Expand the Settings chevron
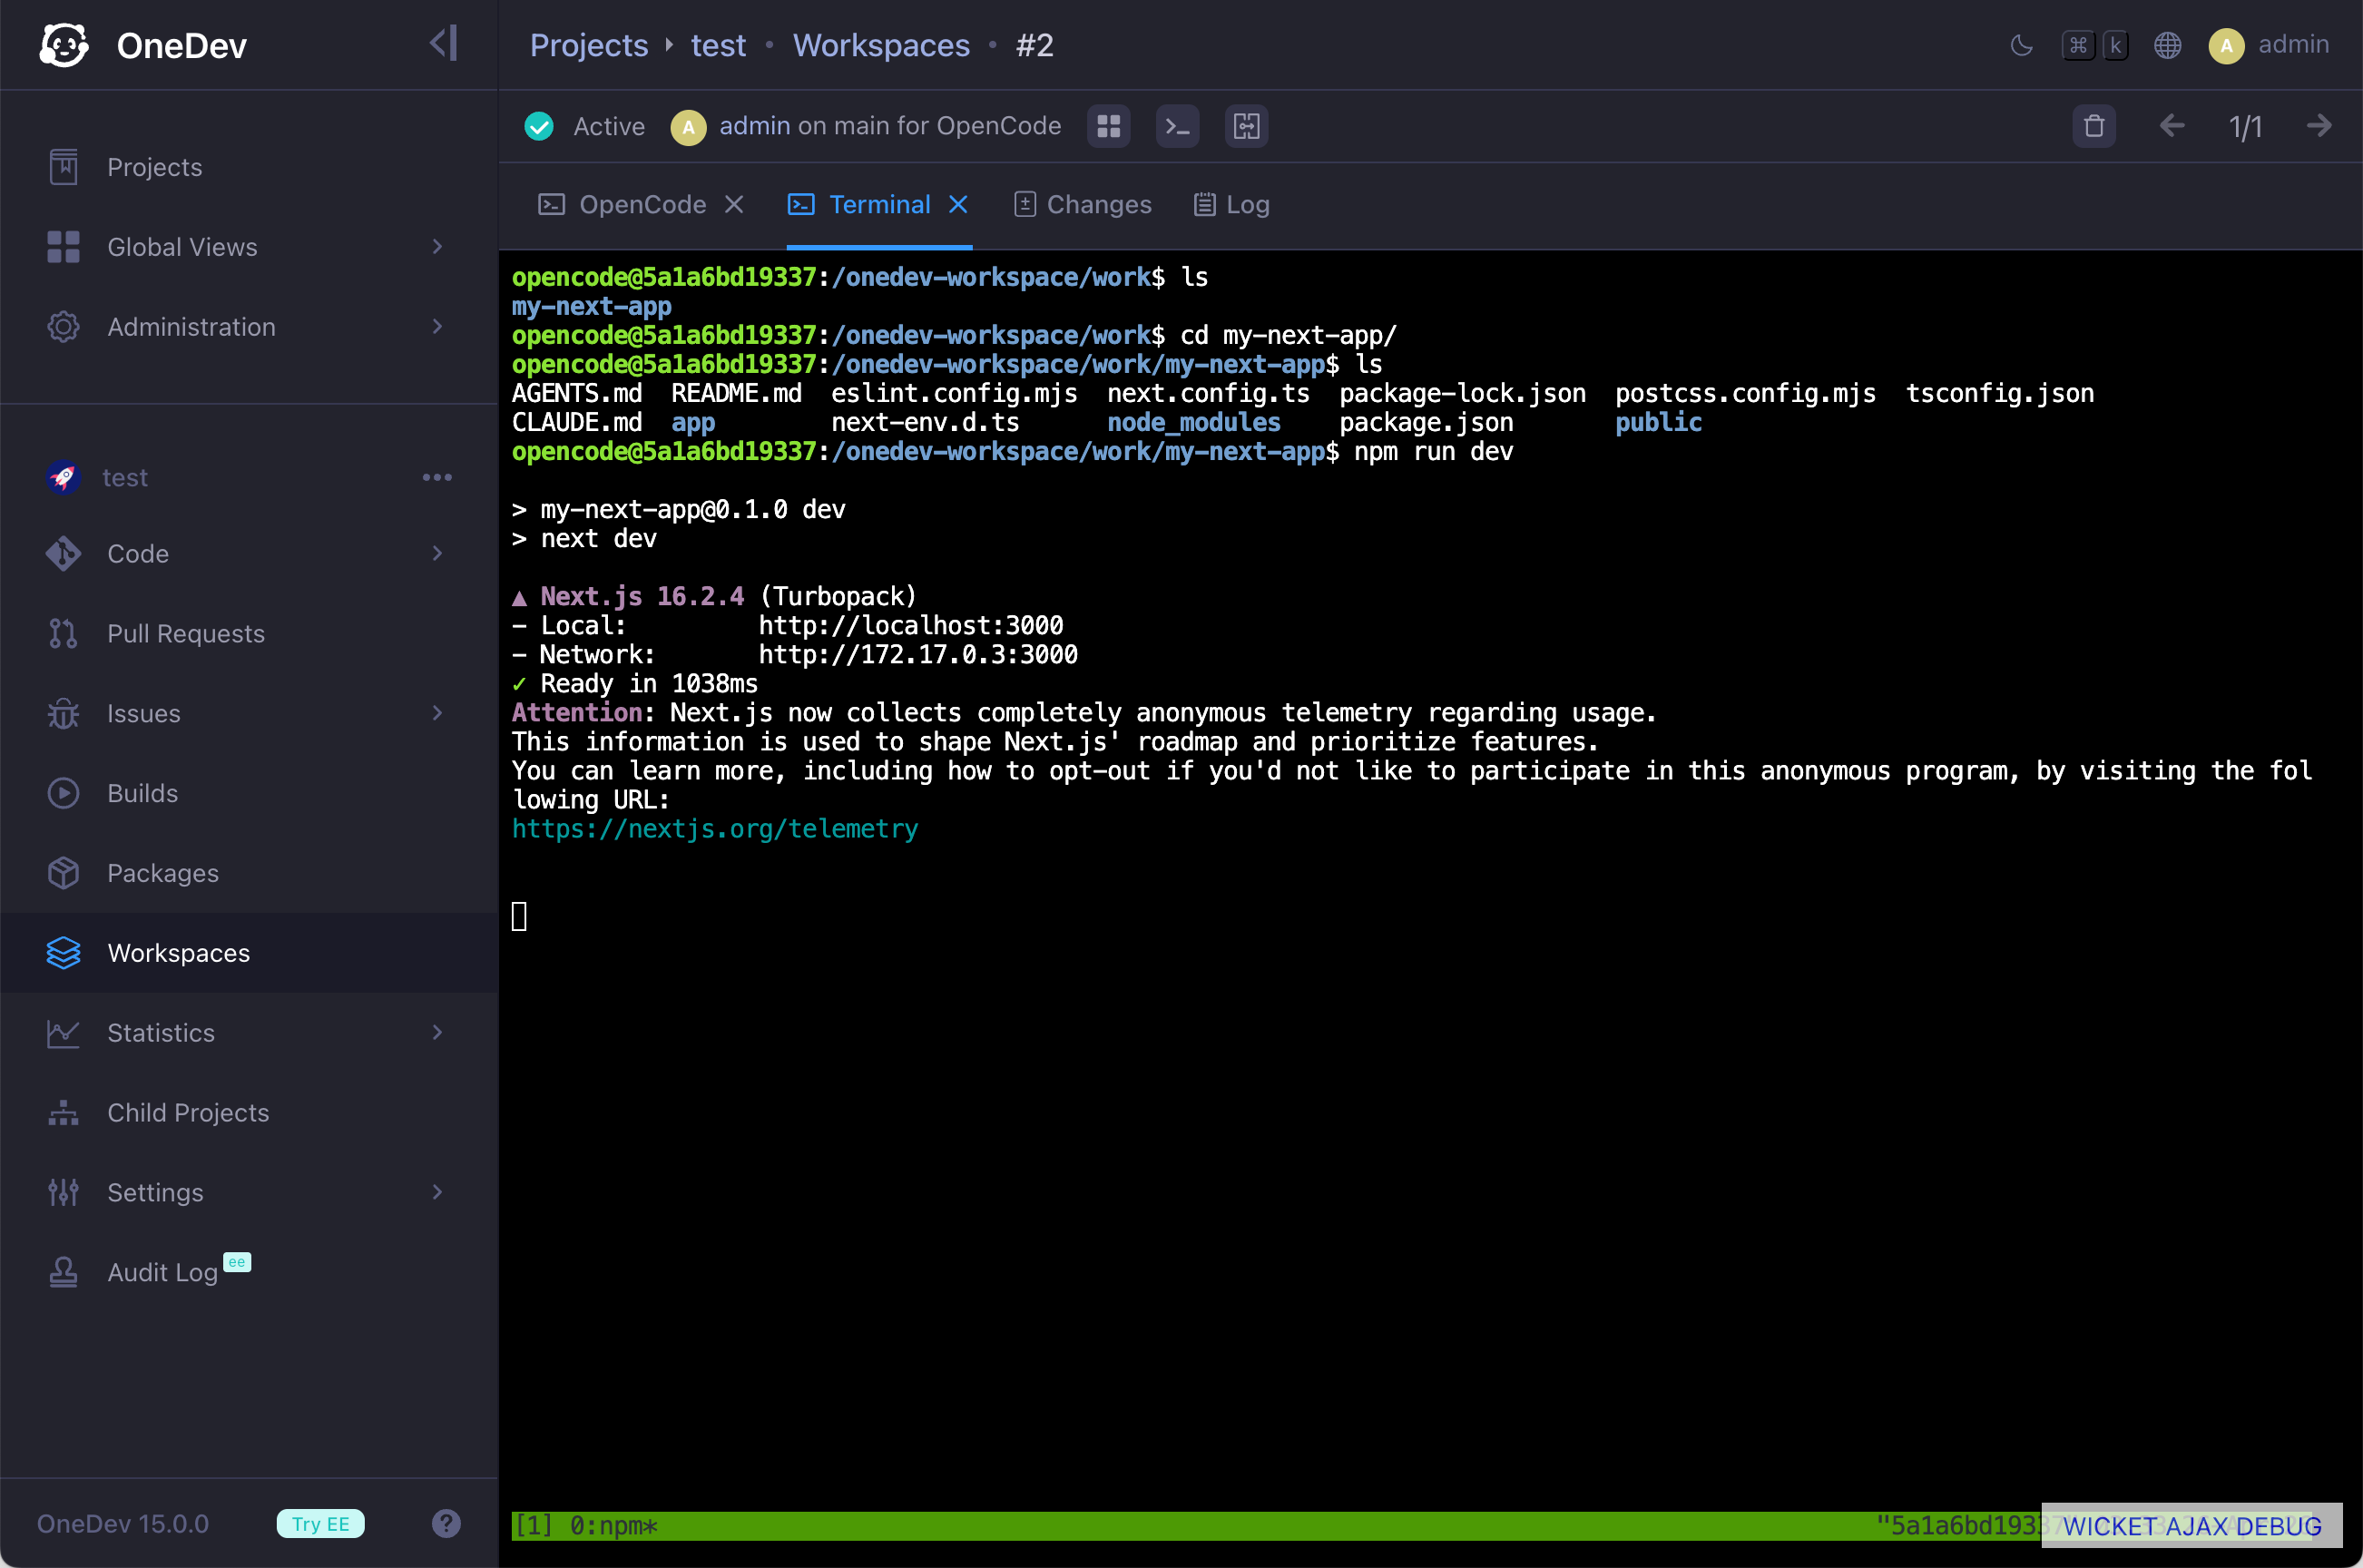The height and width of the screenshot is (1568, 2363). point(437,1192)
